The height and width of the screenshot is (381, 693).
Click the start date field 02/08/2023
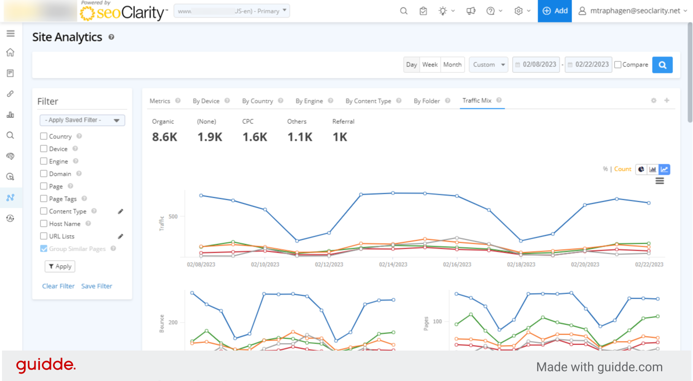coord(536,65)
